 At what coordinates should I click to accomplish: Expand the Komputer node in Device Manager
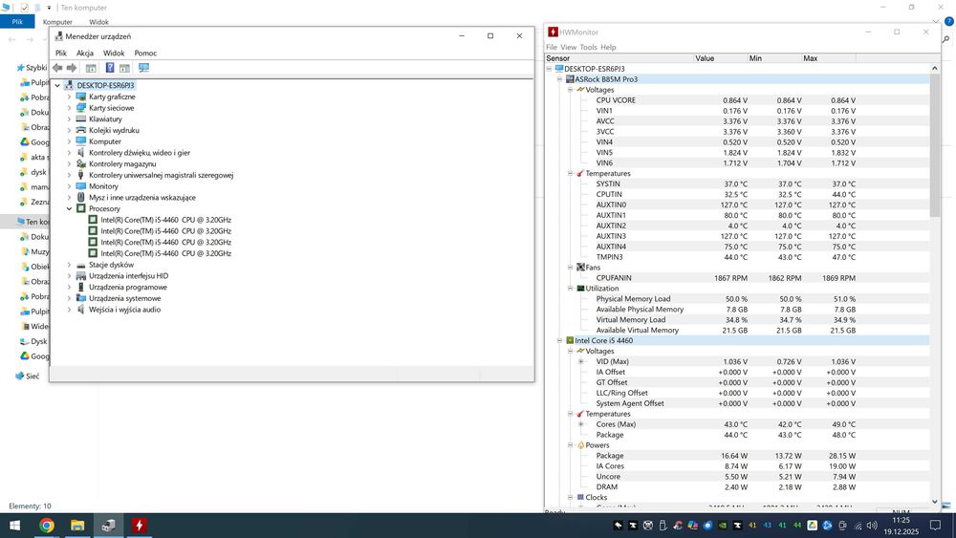[69, 141]
